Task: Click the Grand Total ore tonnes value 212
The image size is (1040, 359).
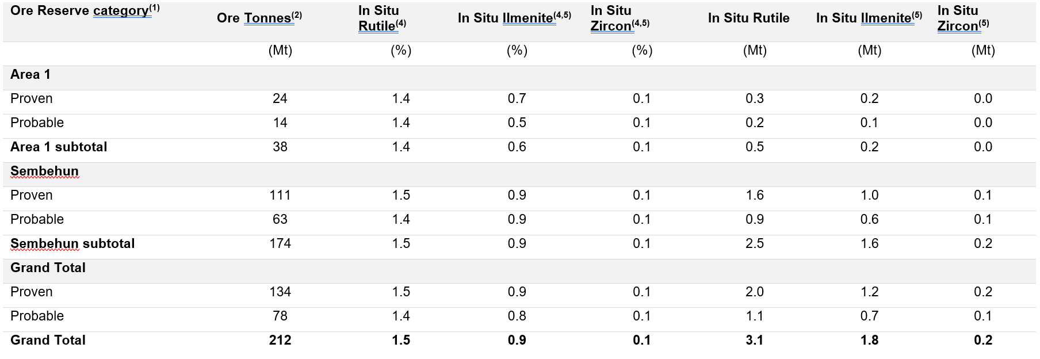Action: click(280, 341)
